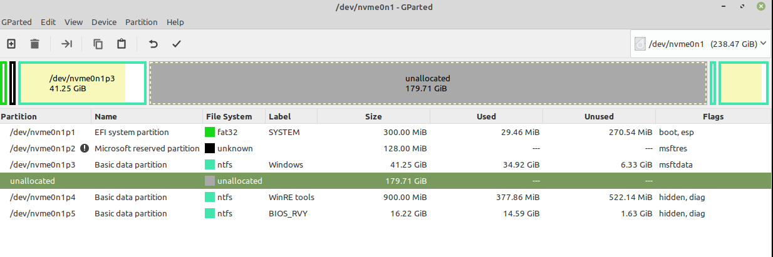Sort by the Size column header

373,116
